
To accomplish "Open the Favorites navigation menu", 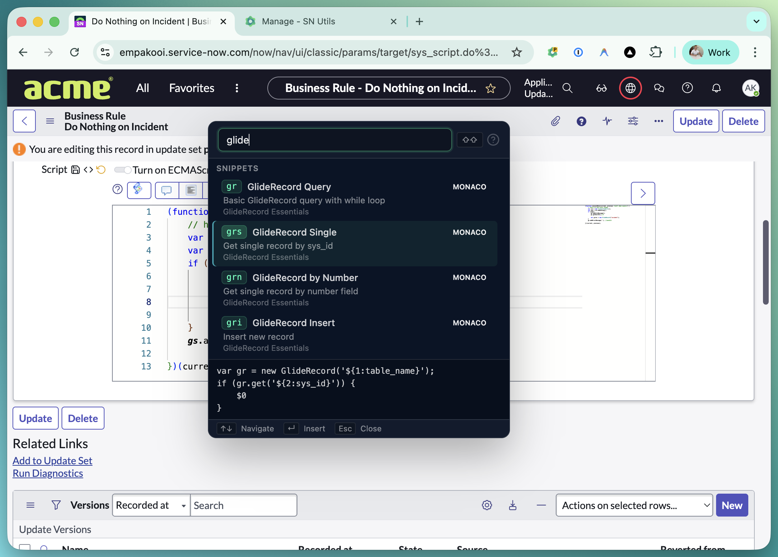I will pos(191,88).
